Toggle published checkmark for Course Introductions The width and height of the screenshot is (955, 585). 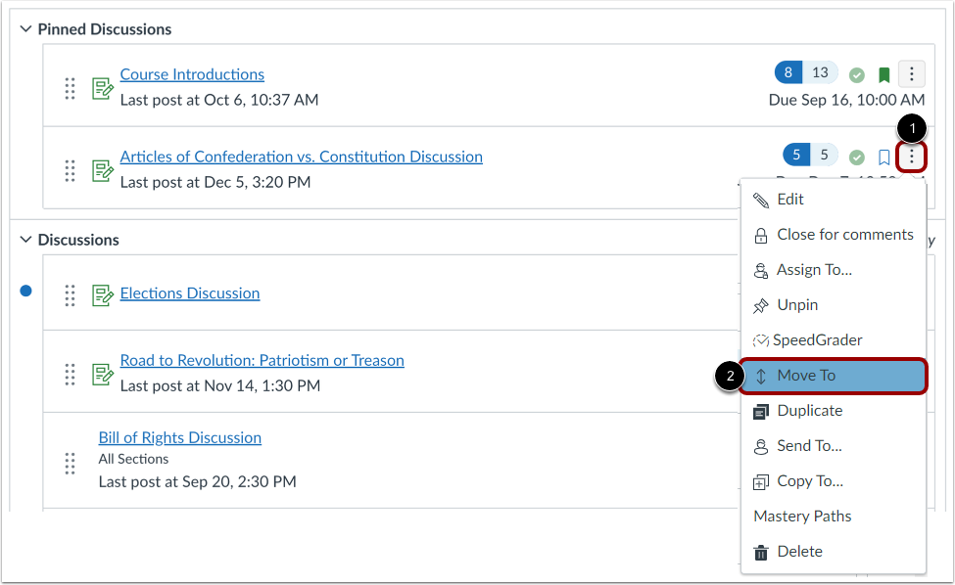[x=856, y=74]
